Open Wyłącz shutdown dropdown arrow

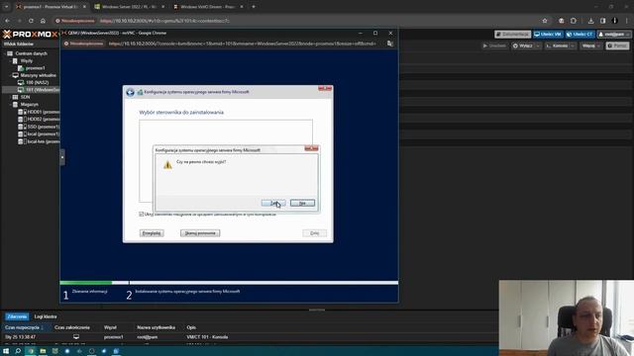pos(537,46)
